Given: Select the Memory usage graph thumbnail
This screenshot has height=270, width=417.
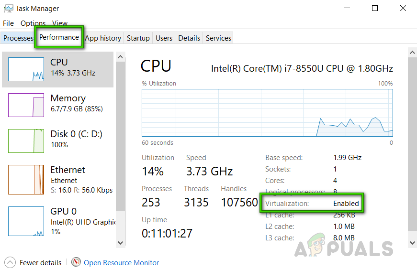Looking at the screenshot, I should [26, 105].
